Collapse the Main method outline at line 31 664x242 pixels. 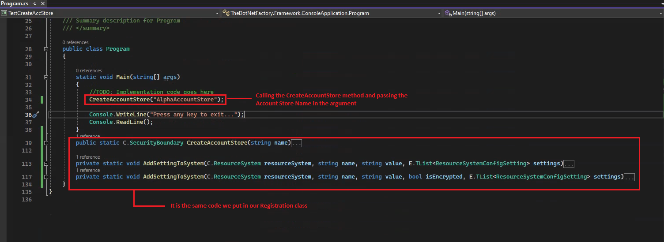point(46,77)
